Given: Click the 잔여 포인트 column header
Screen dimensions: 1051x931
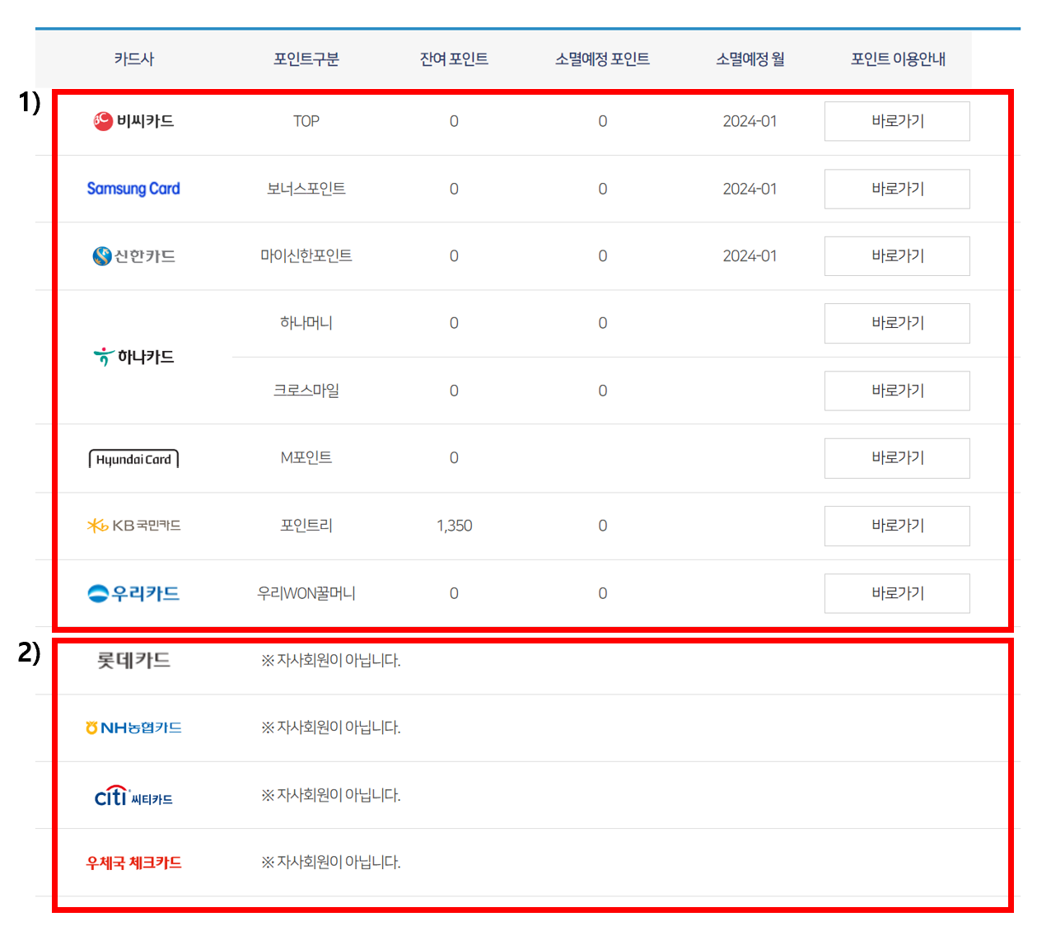Looking at the screenshot, I should pos(454,58).
